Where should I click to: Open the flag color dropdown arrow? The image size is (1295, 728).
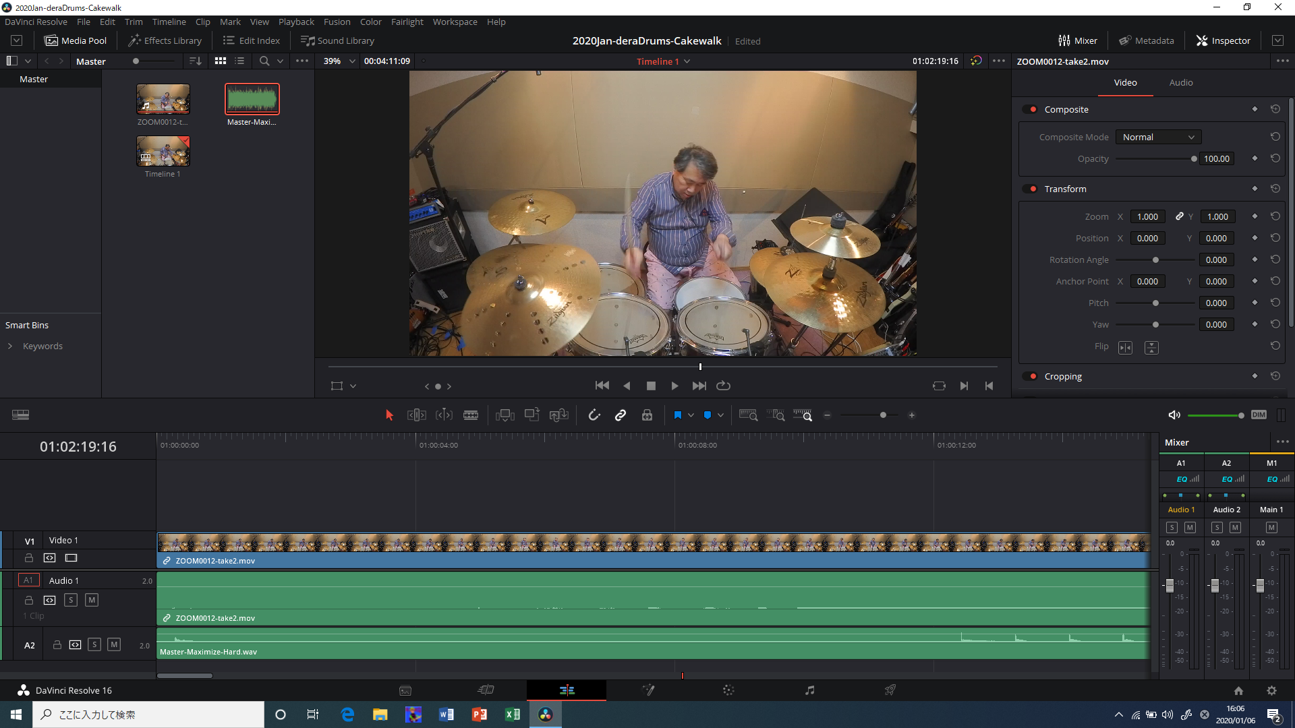tap(691, 415)
